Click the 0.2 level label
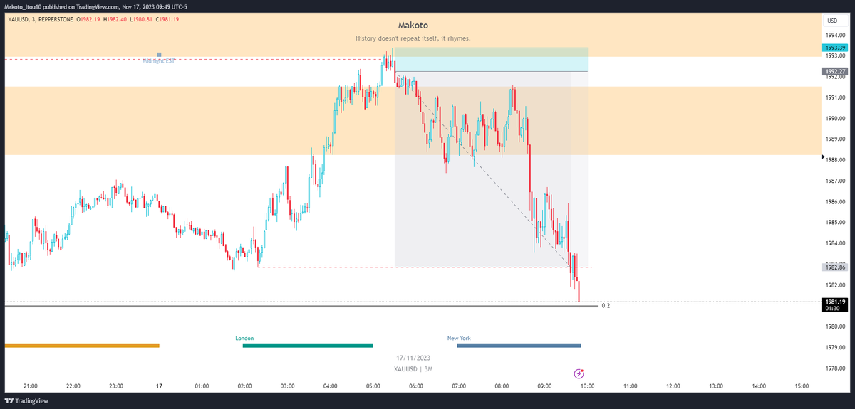 click(x=606, y=306)
